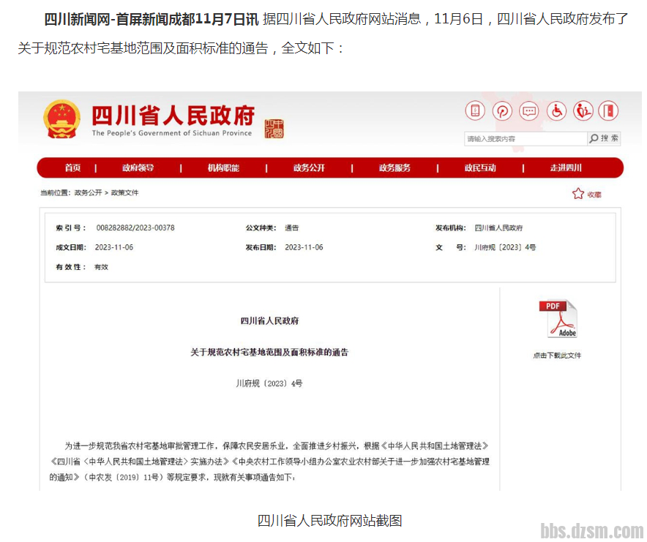Screen dimensions: 647x542
Task: Click the Adobe PDF download icon
Action: point(558,319)
